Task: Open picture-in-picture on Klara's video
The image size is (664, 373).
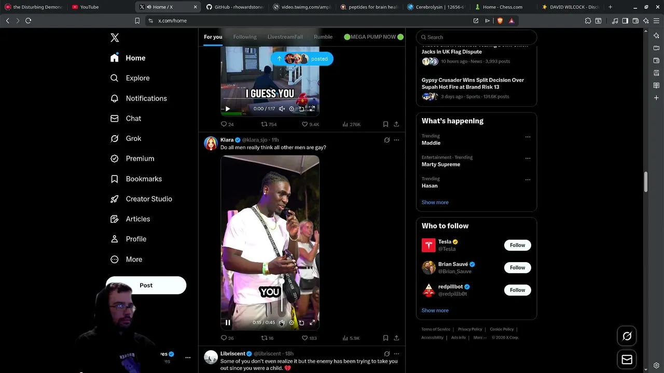Action: (x=301, y=323)
